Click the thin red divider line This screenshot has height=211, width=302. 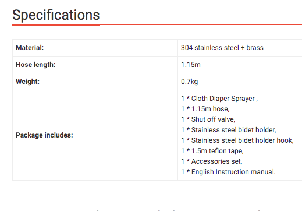pyautogui.click(x=201, y=25)
